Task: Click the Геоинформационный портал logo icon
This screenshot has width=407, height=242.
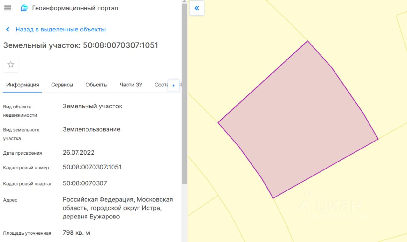Action: (x=24, y=8)
